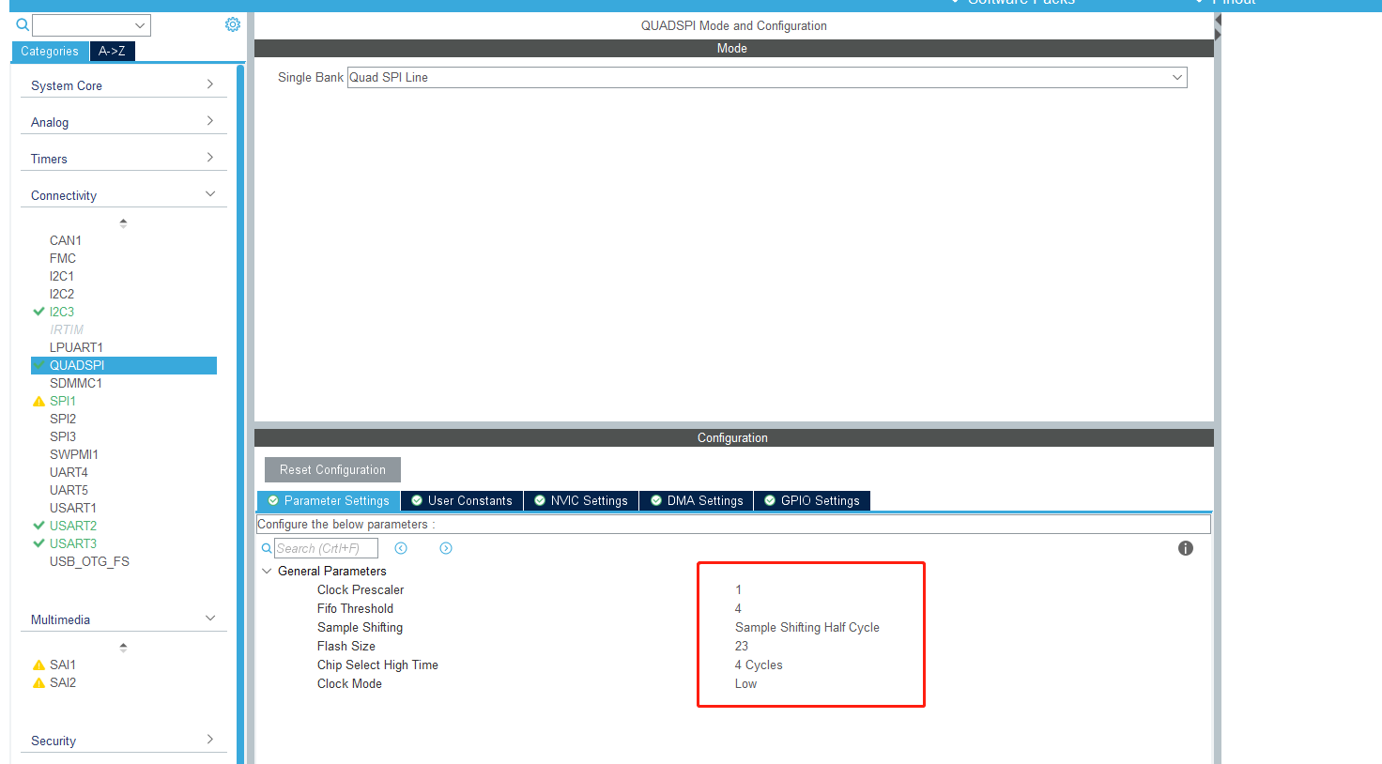Expand the System Core category
The width and height of the screenshot is (1382, 764).
point(123,84)
